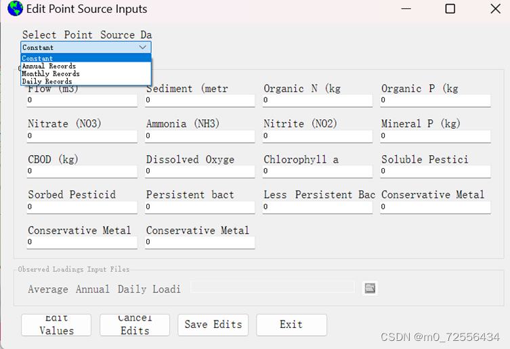510x349 pixels.
Task: Click the Edit Values button
Action: (x=56, y=325)
